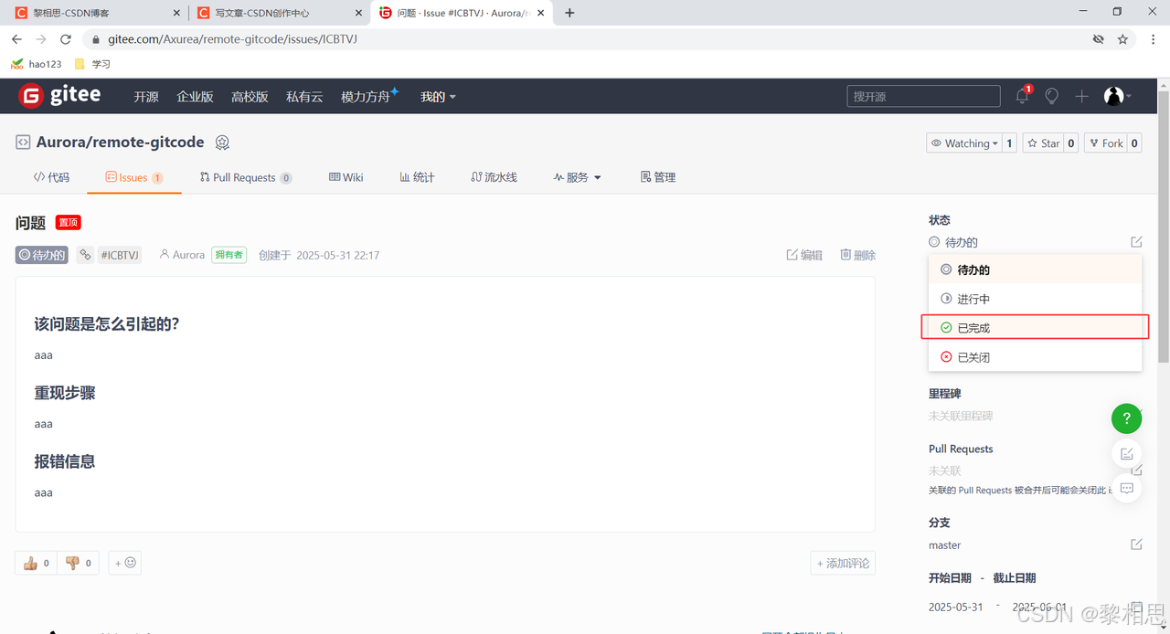Screen dimensions: 1170x634
Task: Select the 已关闭 status option
Action: [973, 357]
